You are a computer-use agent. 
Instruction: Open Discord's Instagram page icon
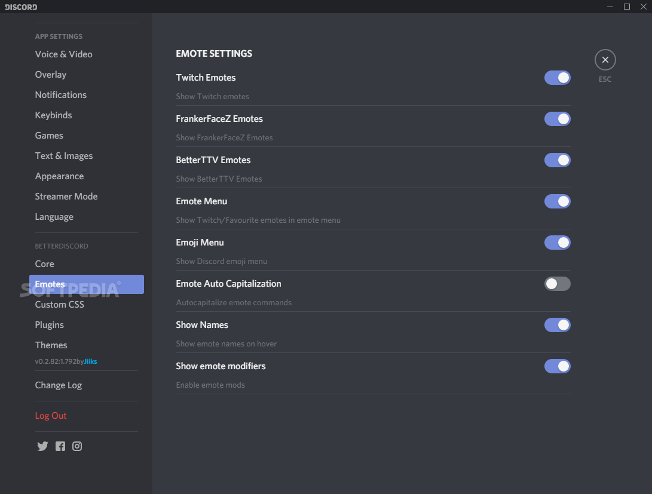click(77, 446)
